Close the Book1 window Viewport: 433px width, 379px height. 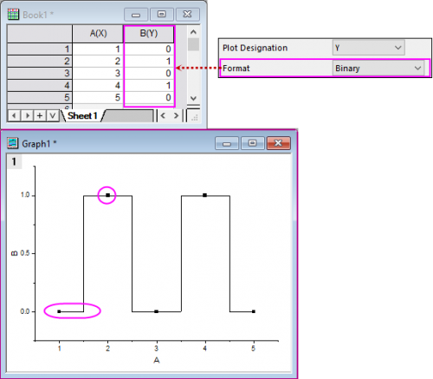pos(187,15)
